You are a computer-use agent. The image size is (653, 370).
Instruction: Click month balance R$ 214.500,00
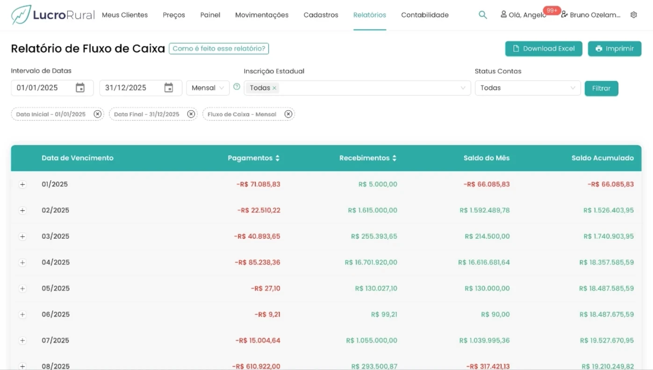487,236
